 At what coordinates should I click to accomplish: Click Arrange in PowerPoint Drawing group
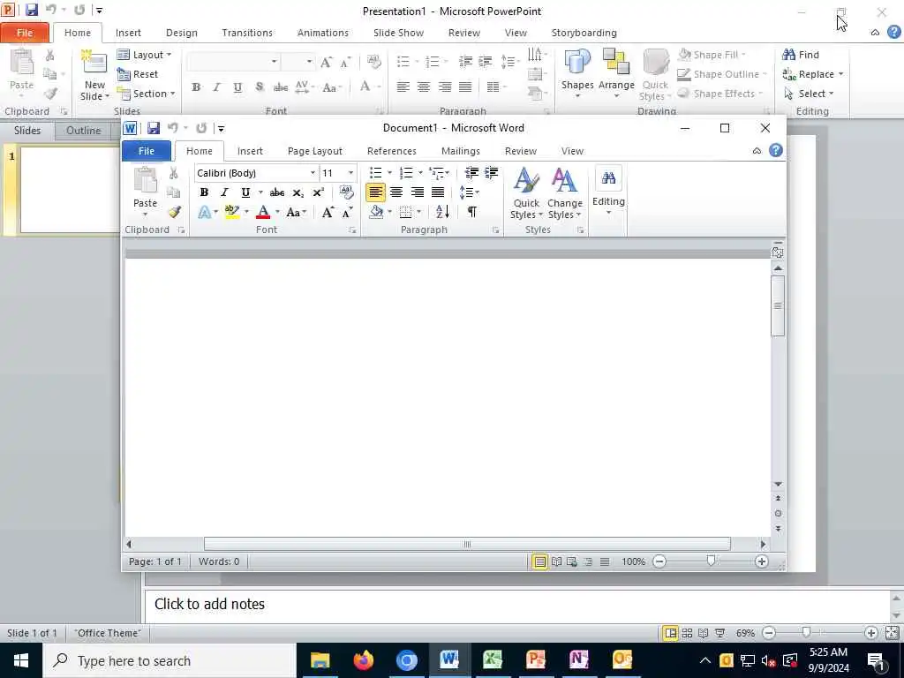pyautogui.click(x=615, y=72)
